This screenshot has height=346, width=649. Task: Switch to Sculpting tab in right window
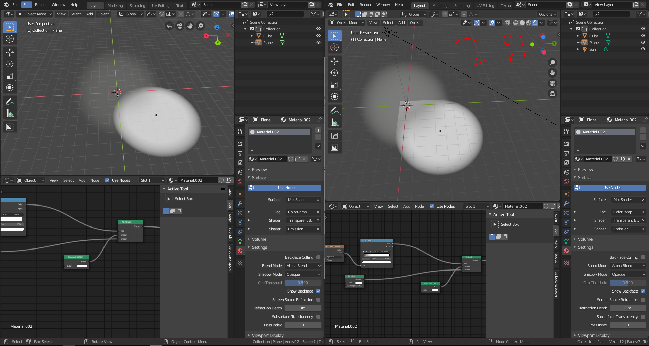tap(462, 6)
